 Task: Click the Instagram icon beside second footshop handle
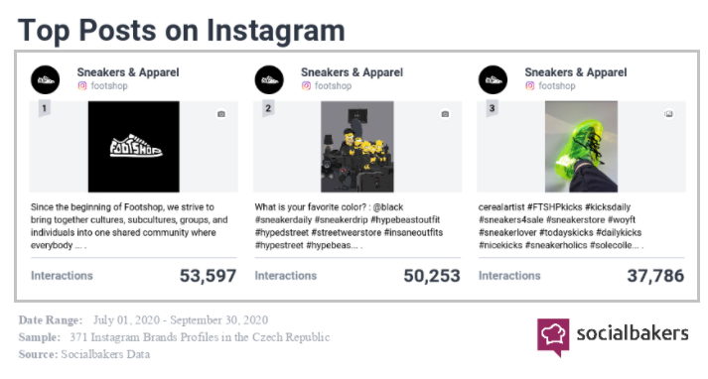pyautogui.click(x=306, y=85)
